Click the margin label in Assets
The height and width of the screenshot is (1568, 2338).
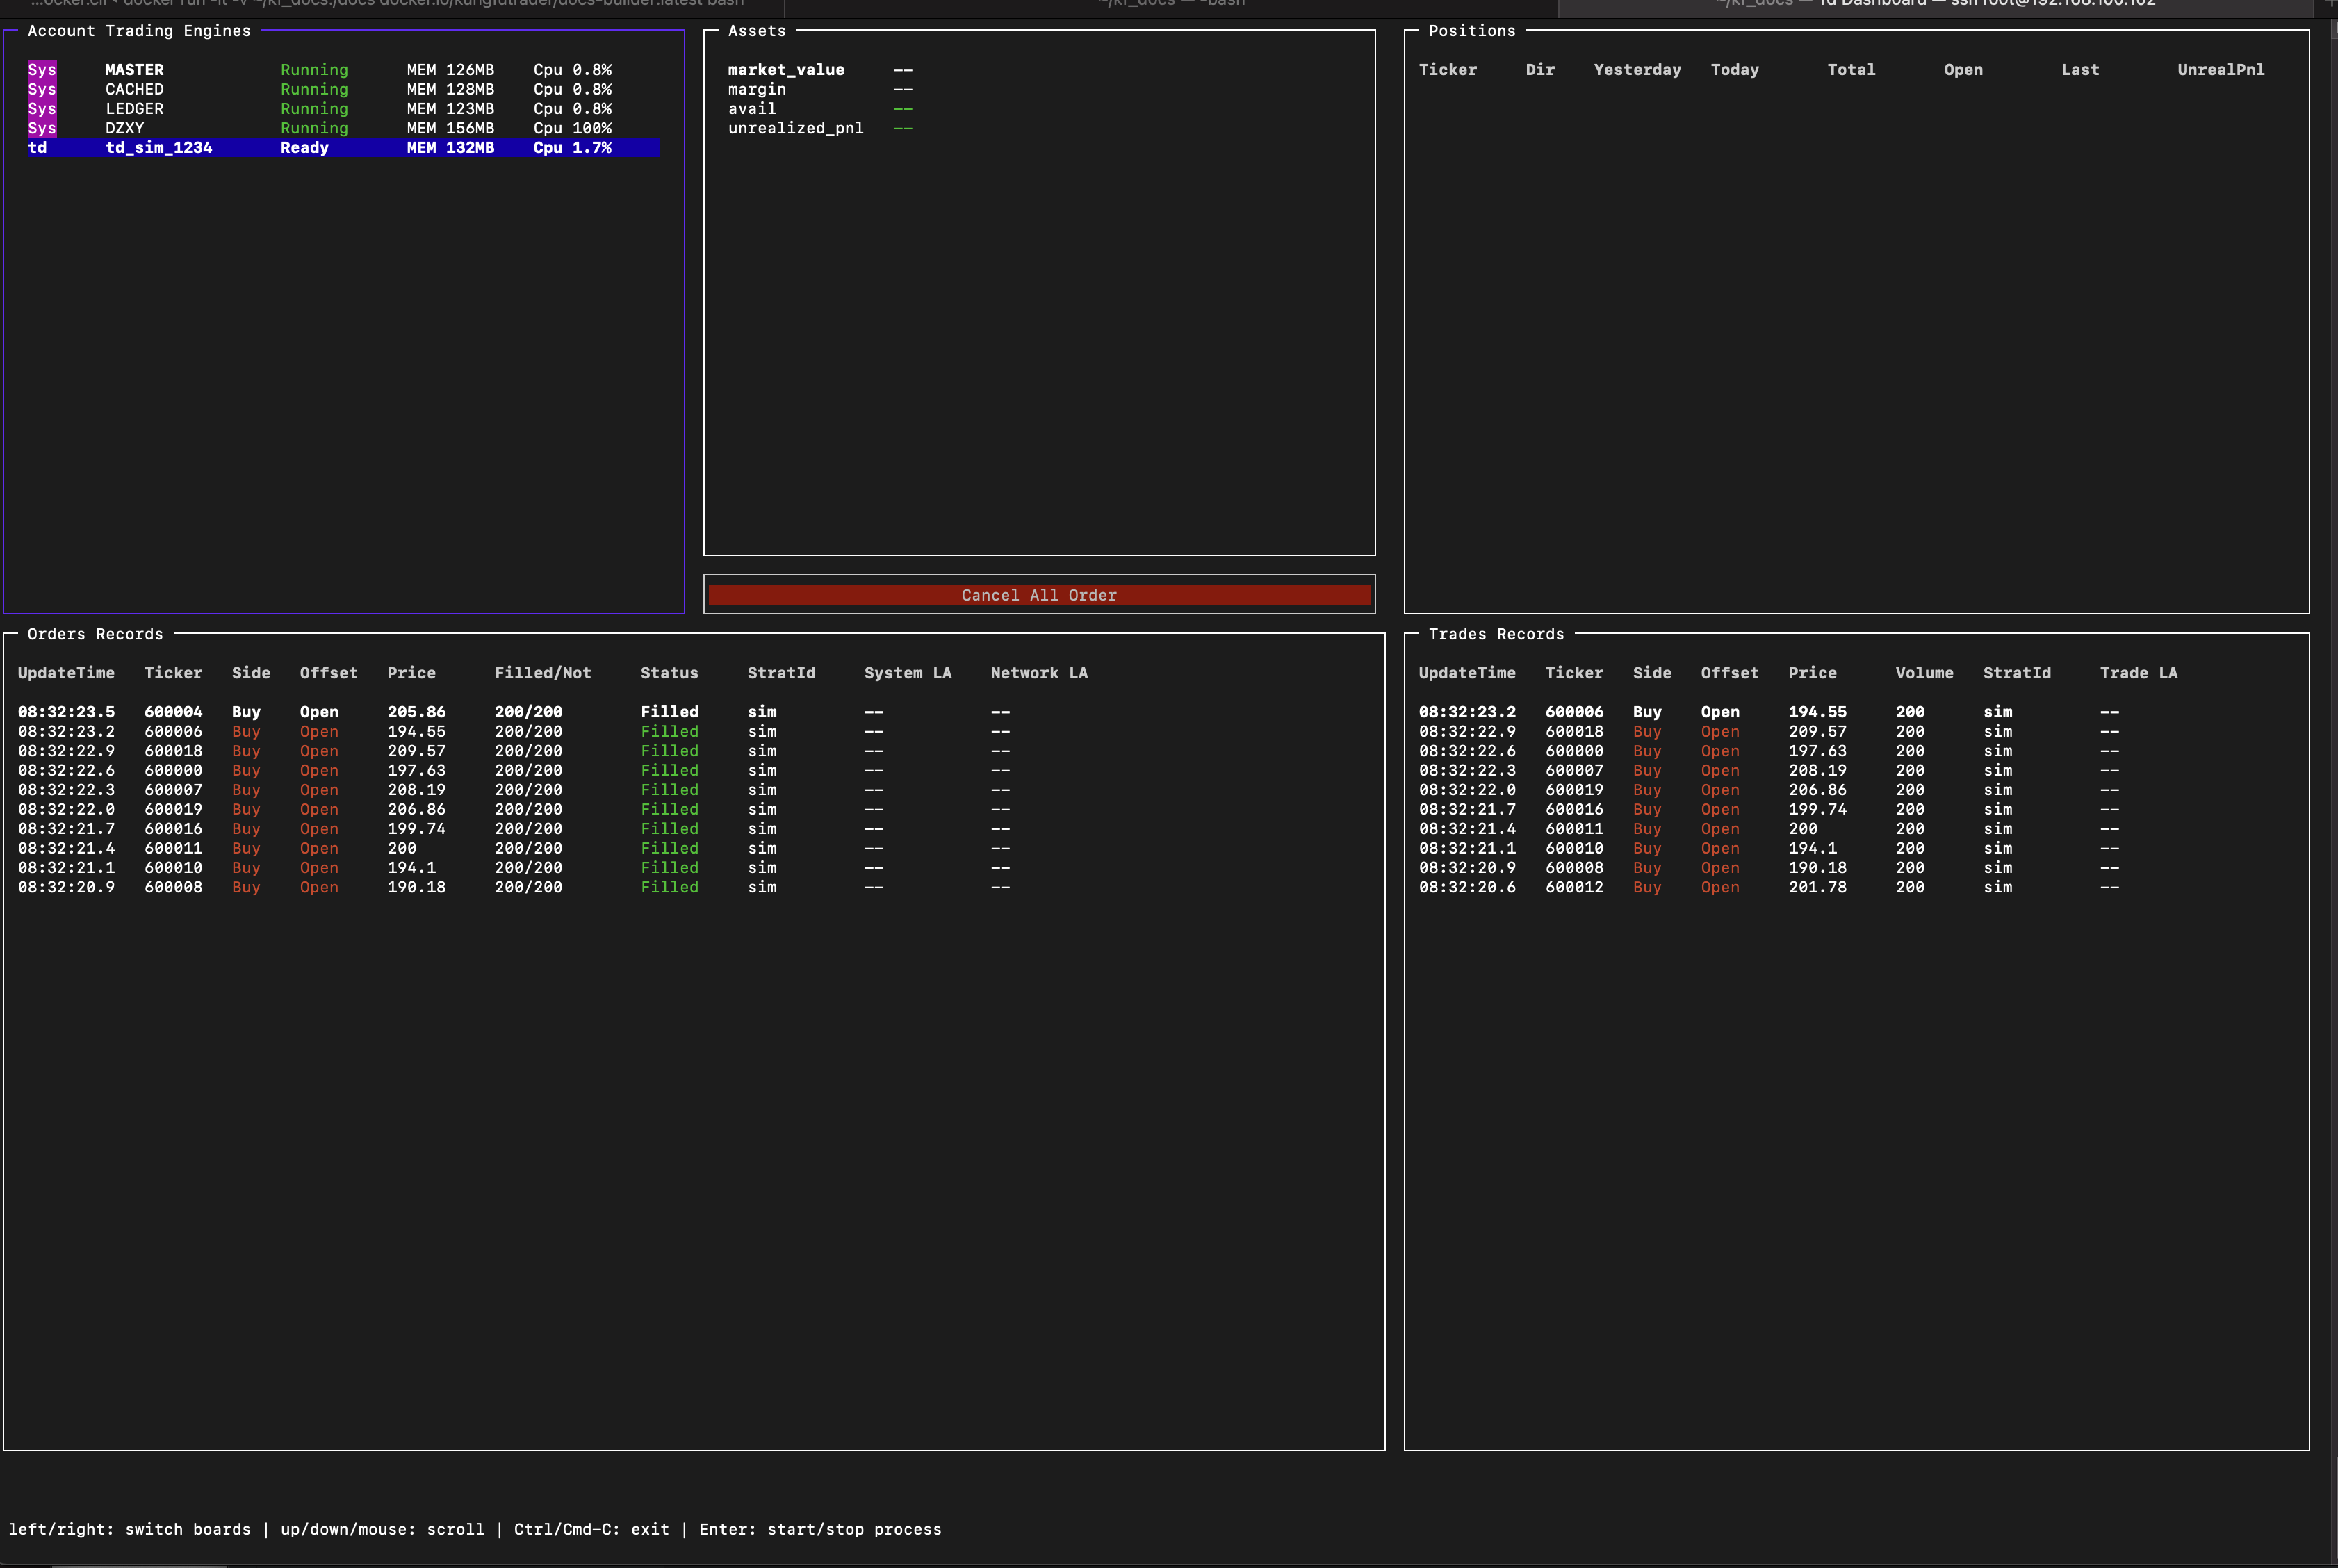[x=757, y=89]
